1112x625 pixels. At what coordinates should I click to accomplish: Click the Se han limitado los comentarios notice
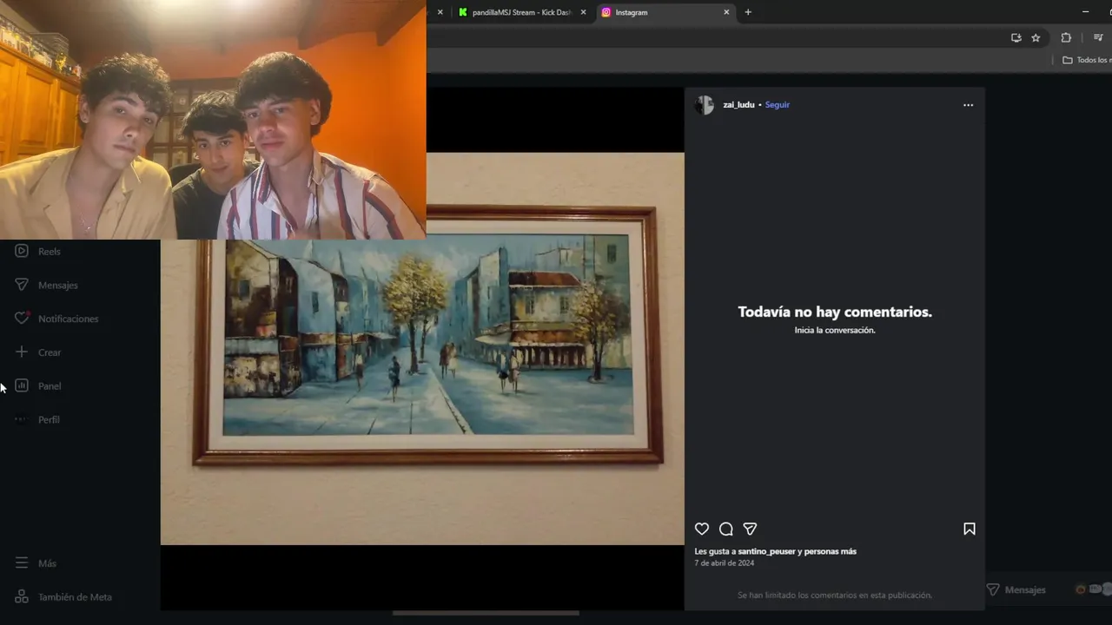tap(835, 595)
